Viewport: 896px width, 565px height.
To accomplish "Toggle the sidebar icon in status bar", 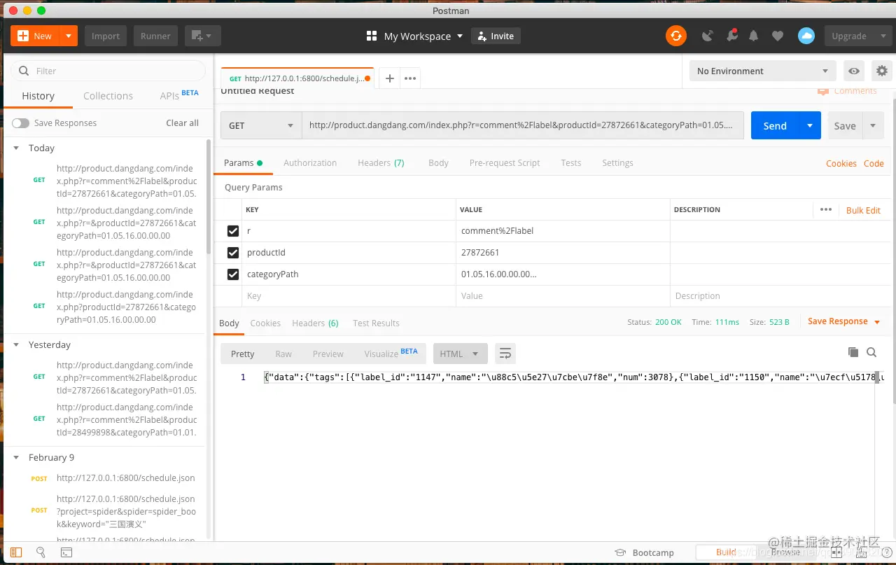I will tap(16, 552).
